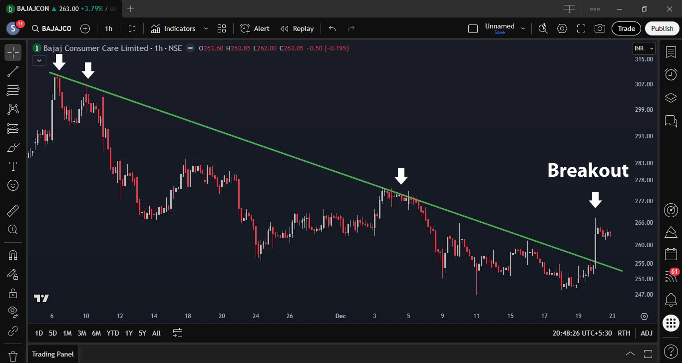This screenshot has height=363, width=682.
Task: Select the trend line drawing tool
Action: tap(13, 71)
